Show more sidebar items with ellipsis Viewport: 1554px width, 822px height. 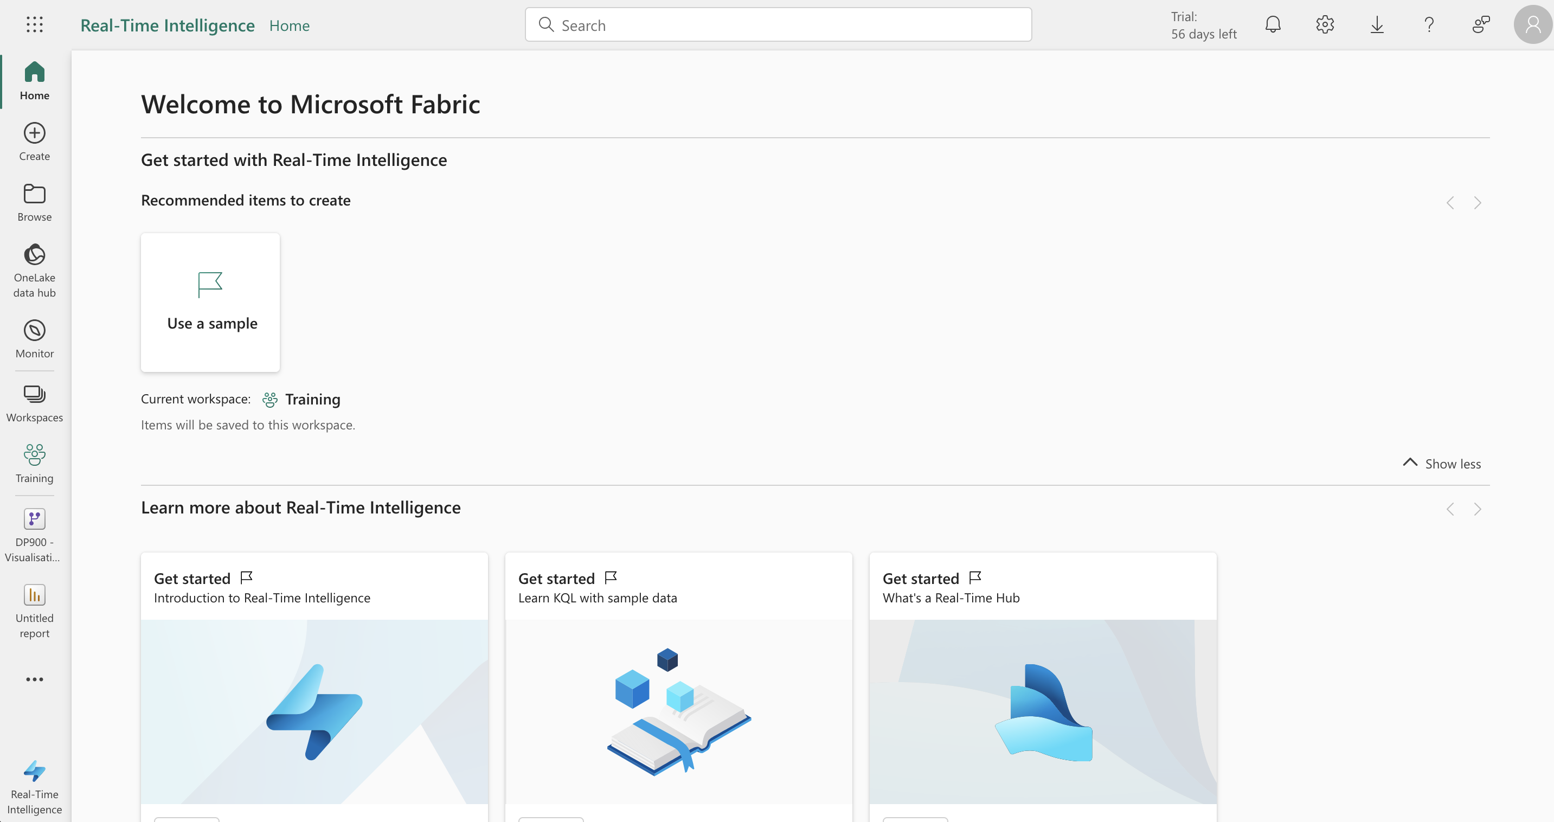click(34, 679)
